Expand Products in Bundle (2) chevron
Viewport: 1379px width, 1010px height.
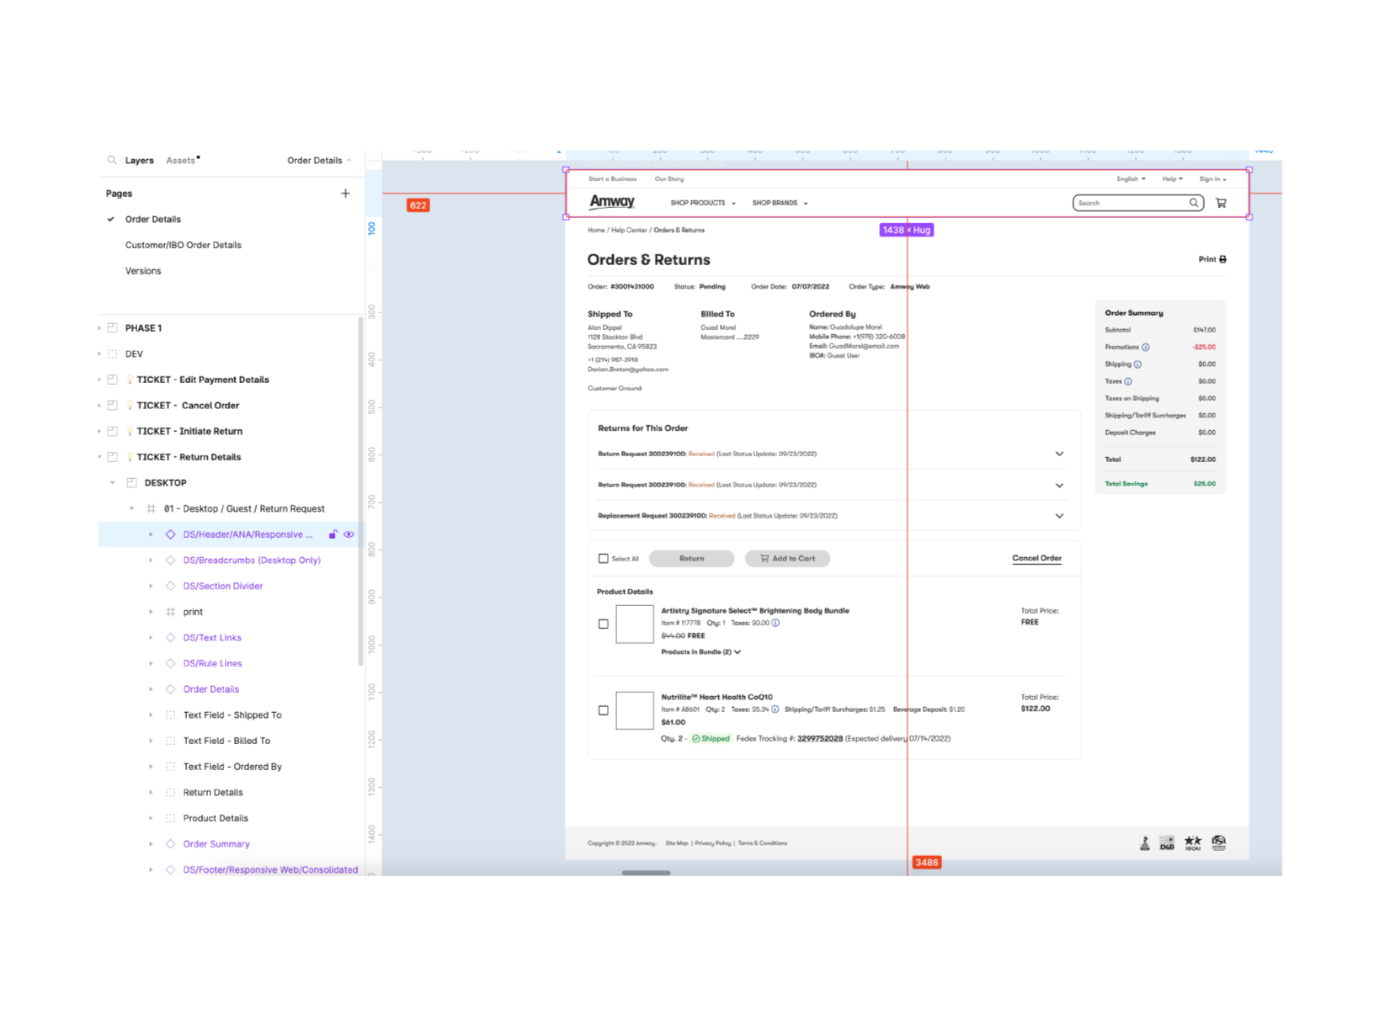pyautogui.click(x=737, y=652)
